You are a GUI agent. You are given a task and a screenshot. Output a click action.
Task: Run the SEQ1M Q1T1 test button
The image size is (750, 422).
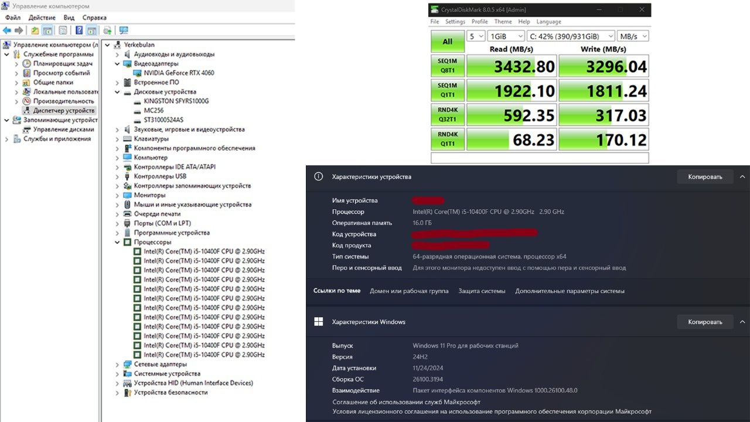pyautogui.click(x=448, y=90)
